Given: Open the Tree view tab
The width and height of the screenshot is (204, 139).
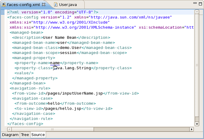Looking at the screenshot, I should point(25,135).
